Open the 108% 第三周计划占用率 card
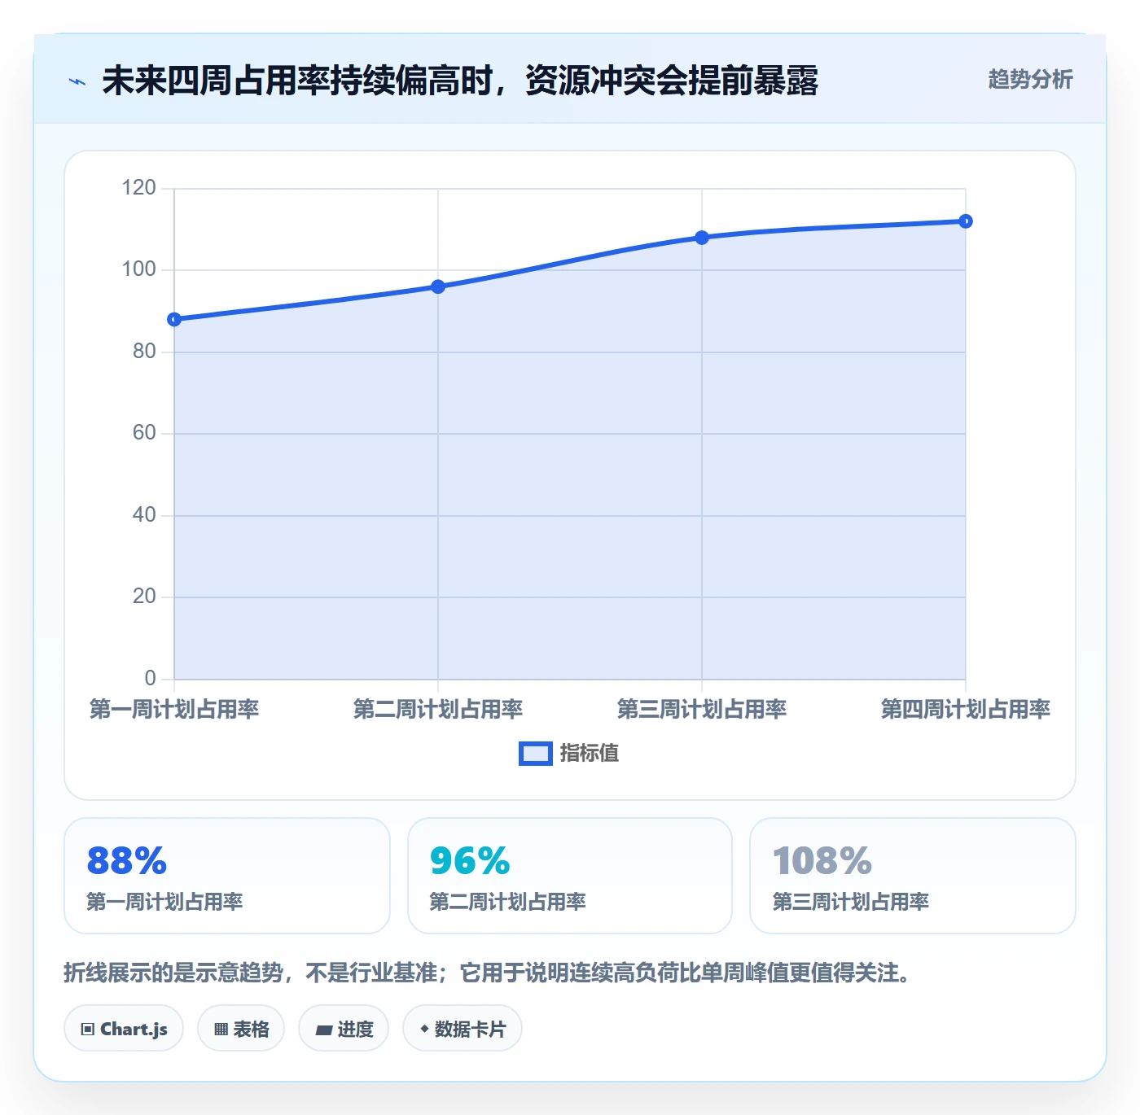 [x=913, y=876]
